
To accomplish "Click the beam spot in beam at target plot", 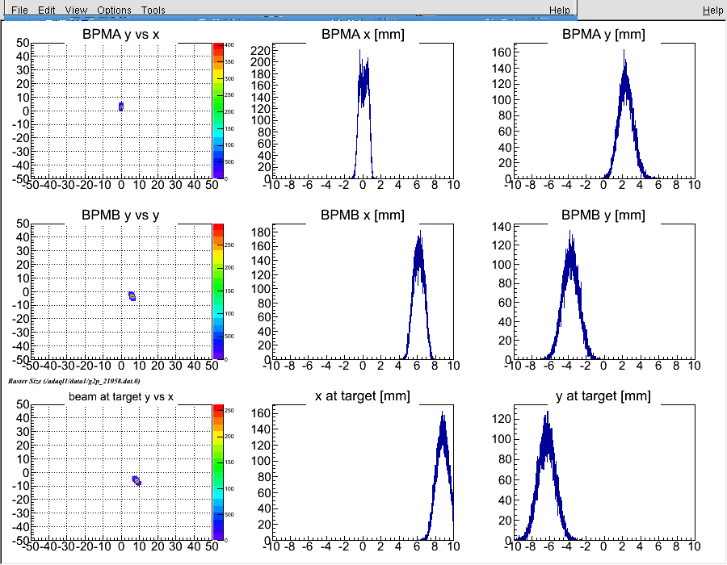I will pyautogui.click(x=137, y=480).
